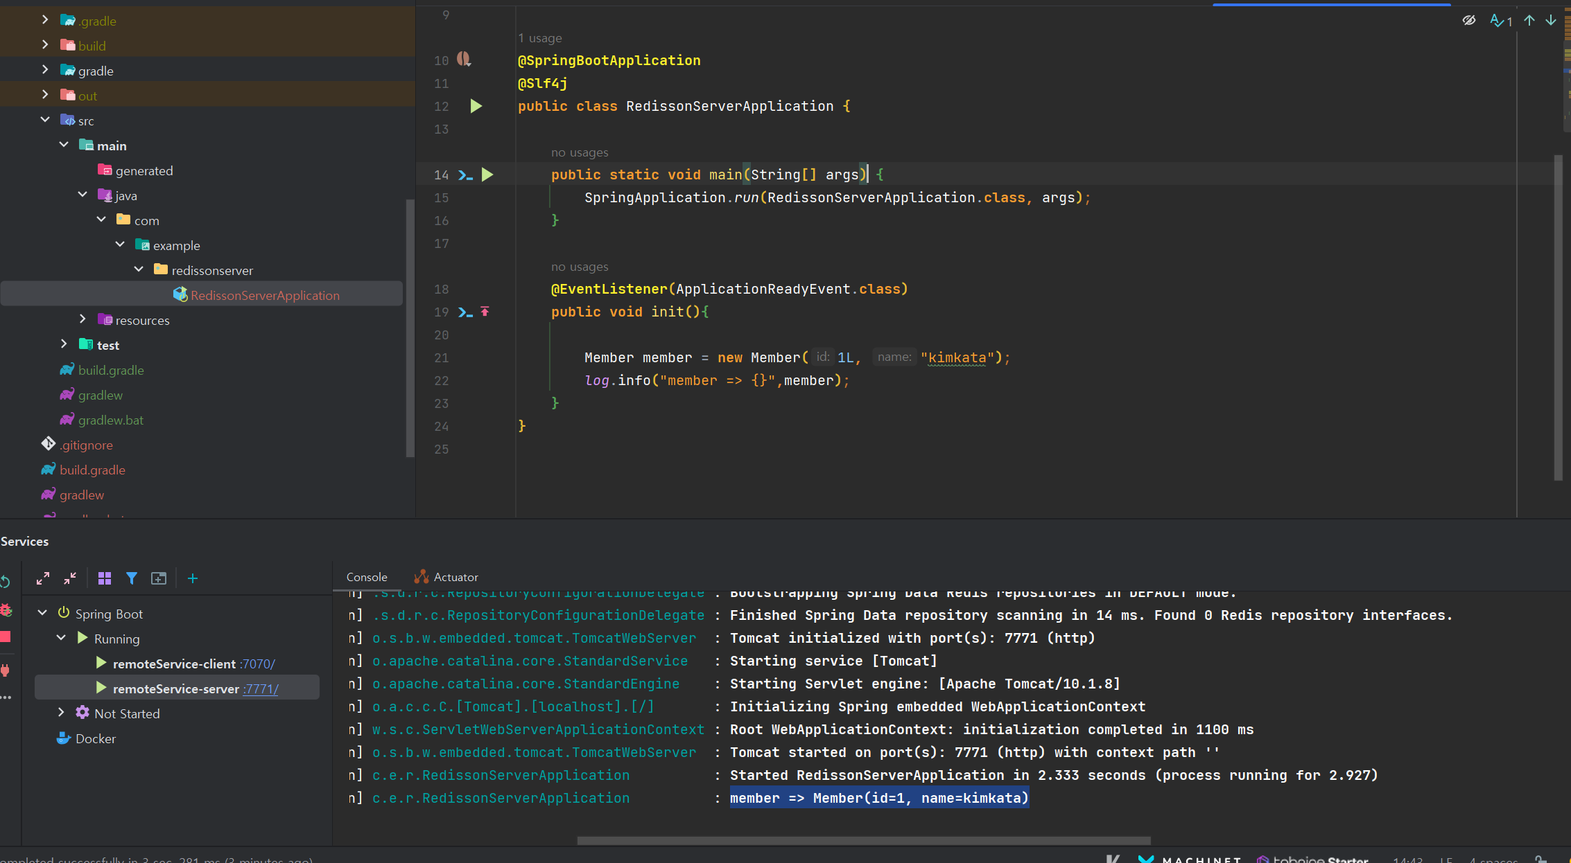Viewport: 1571px width, 863px height.
Task: Click the Add Service plus icon
Action: [x=193, y=578]
